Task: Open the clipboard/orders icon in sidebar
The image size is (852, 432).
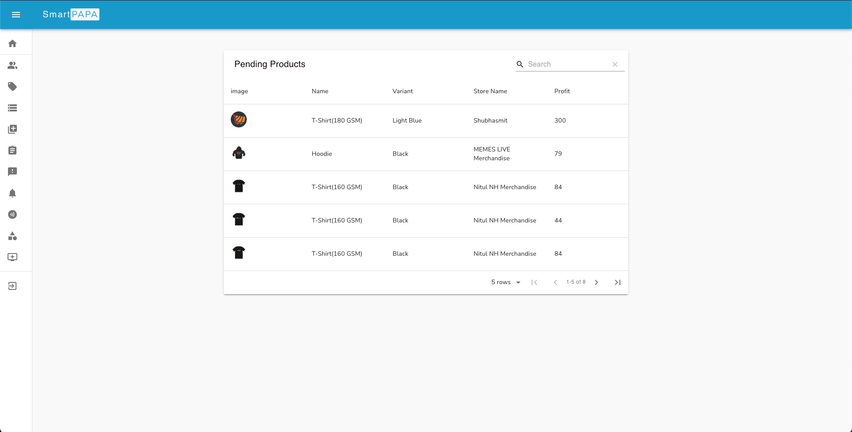Action: click(x=12, y=151)
